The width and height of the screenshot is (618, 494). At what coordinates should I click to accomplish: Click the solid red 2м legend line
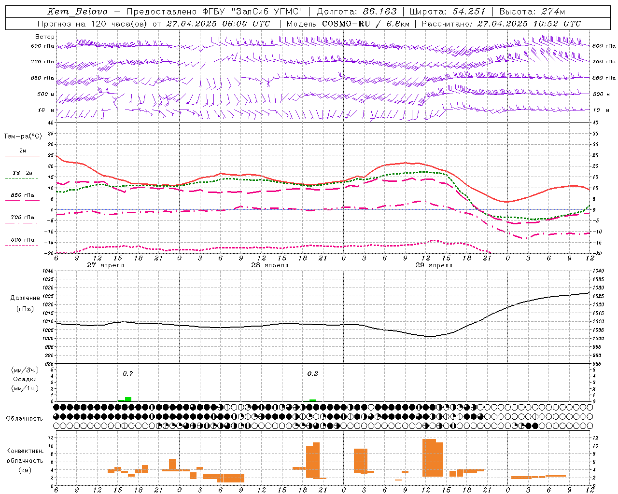point(22,156)
